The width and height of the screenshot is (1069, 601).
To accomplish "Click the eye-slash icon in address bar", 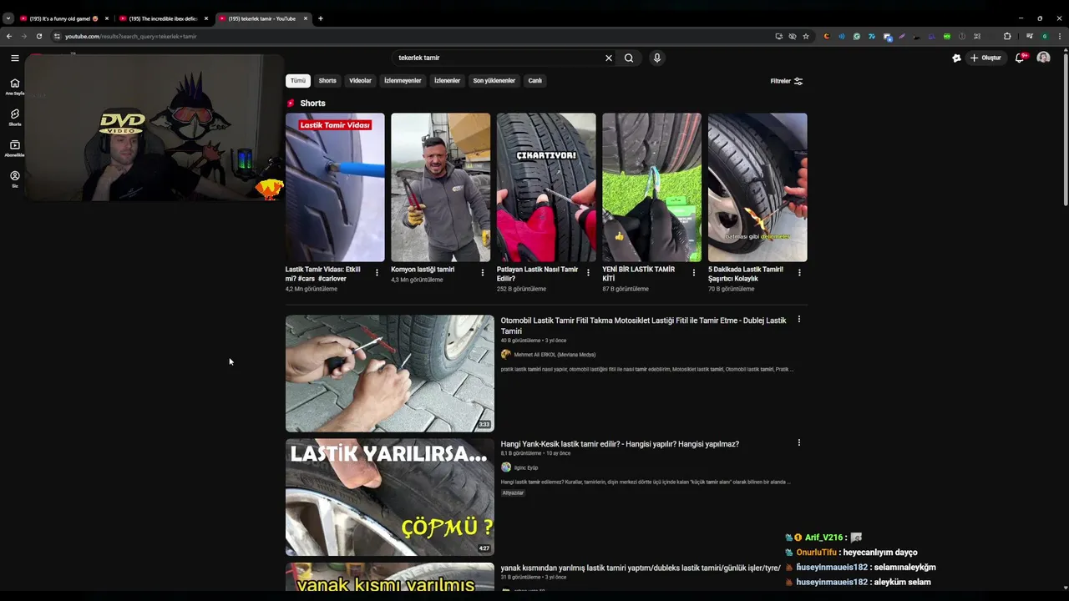I will [793, 36].
